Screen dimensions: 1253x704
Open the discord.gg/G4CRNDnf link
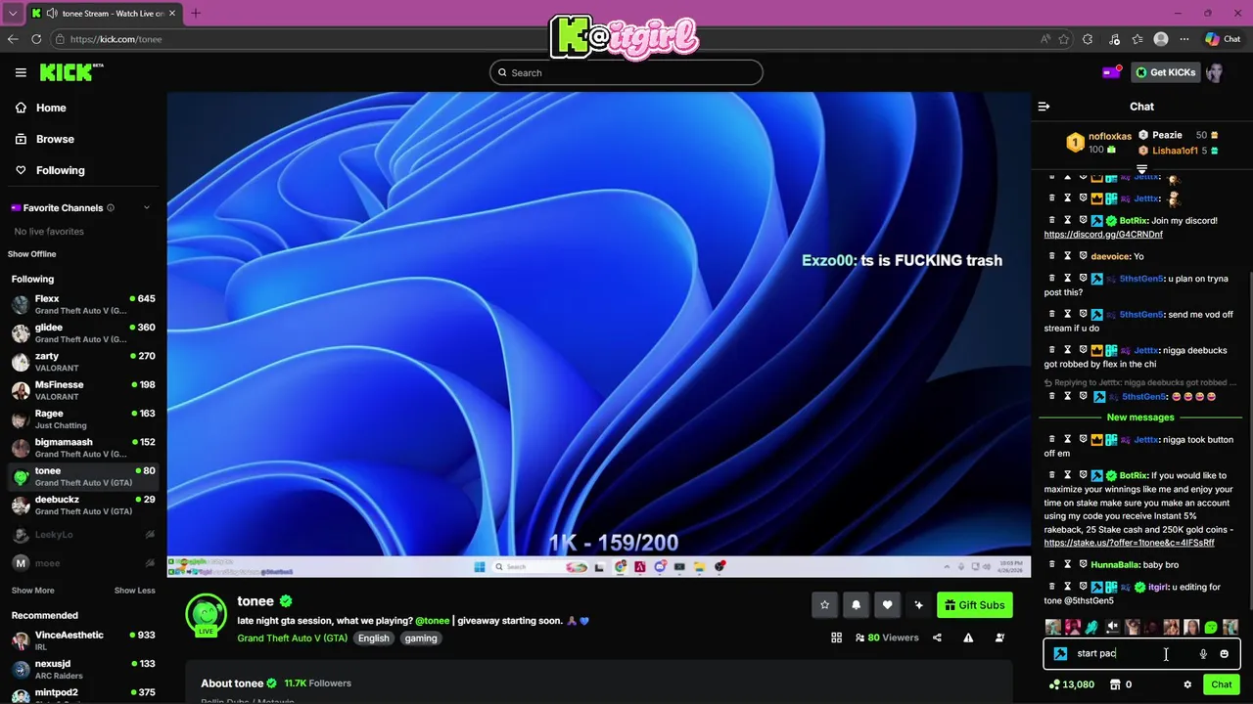1103,235
